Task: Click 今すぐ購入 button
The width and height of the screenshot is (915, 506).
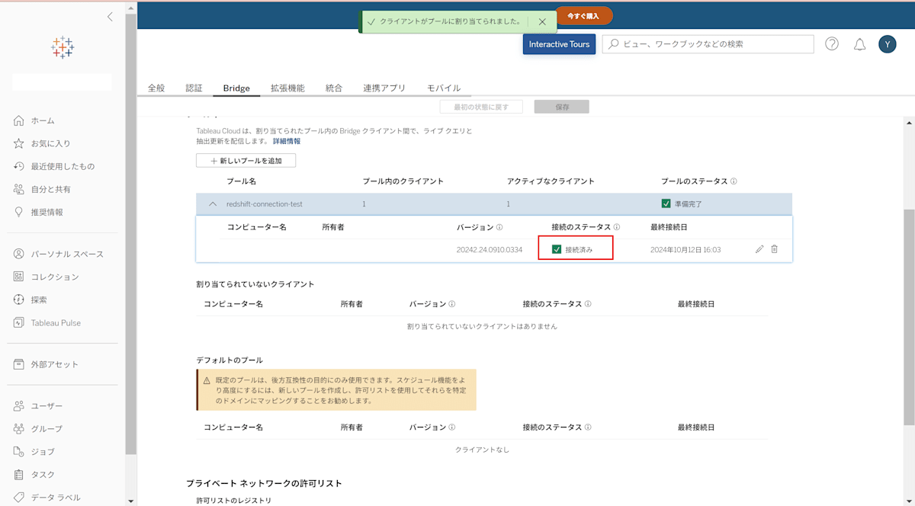Action: 583,15
